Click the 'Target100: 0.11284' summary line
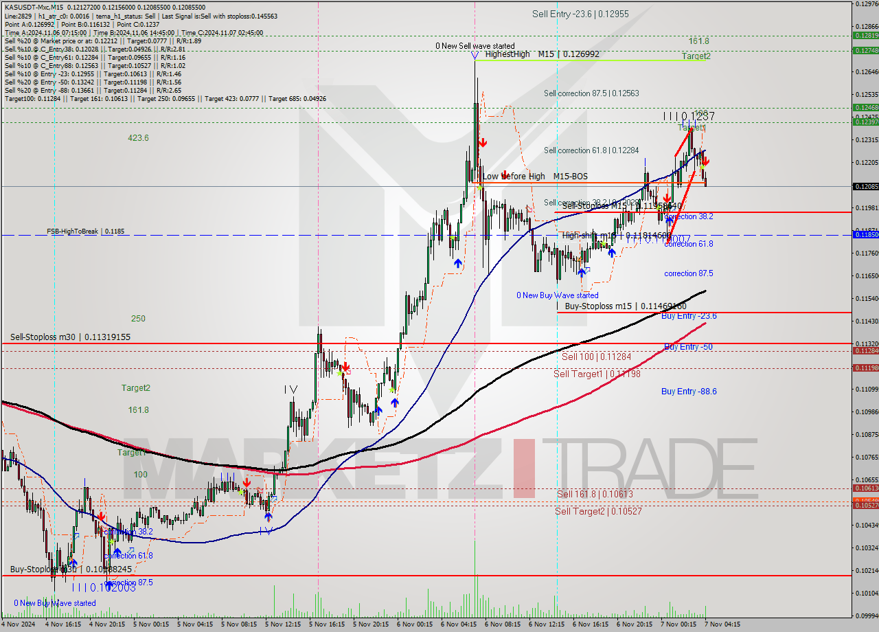Screen dimensions: 879x632 coord(165,98)
